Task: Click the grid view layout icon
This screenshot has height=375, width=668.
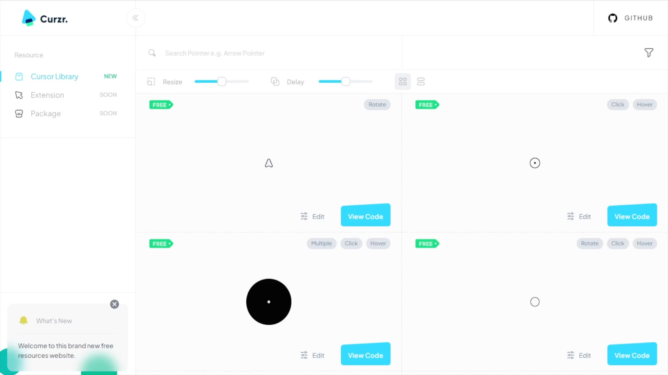Action: [403, 81]
